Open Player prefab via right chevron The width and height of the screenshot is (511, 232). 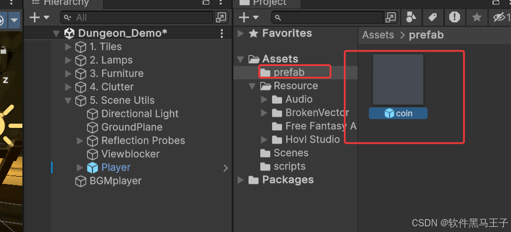226,168
